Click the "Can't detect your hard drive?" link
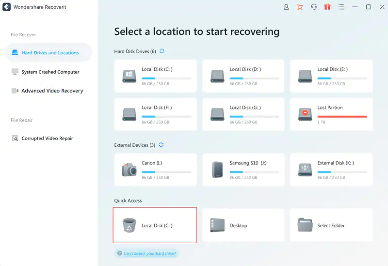The height and width of the screenshot is (266, 388). click(x=150, y=253)
